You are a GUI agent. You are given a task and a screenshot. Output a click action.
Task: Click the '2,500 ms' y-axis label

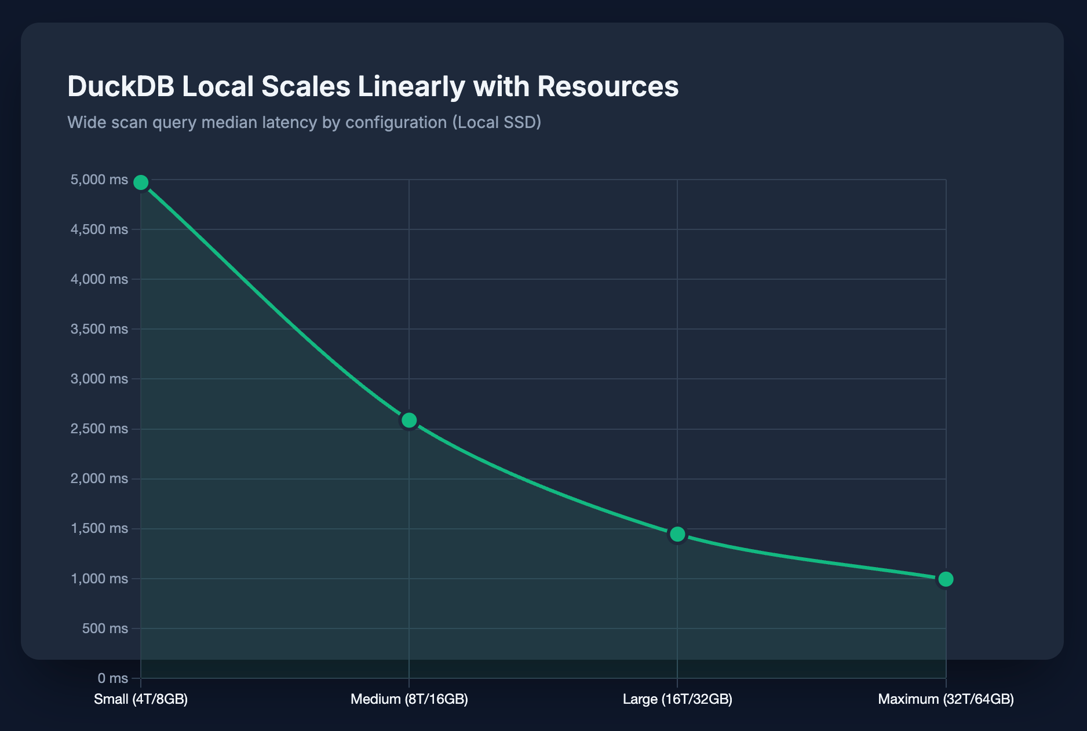[99, 429]
